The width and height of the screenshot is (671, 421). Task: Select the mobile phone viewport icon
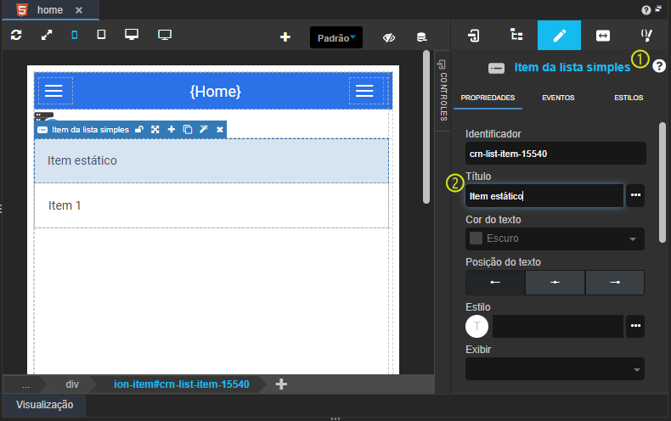pos(75,35)
